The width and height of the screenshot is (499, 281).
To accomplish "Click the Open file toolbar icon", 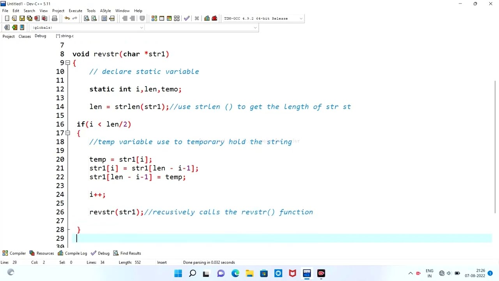I will [14, 18].
